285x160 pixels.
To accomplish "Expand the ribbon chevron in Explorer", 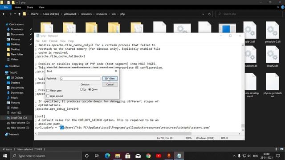I will (278, 7).
